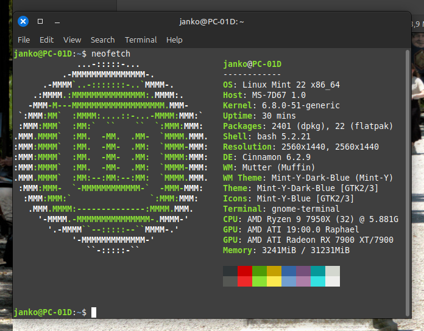
Task: Click the CPU line in neofetch output
Action: (311, 219)
